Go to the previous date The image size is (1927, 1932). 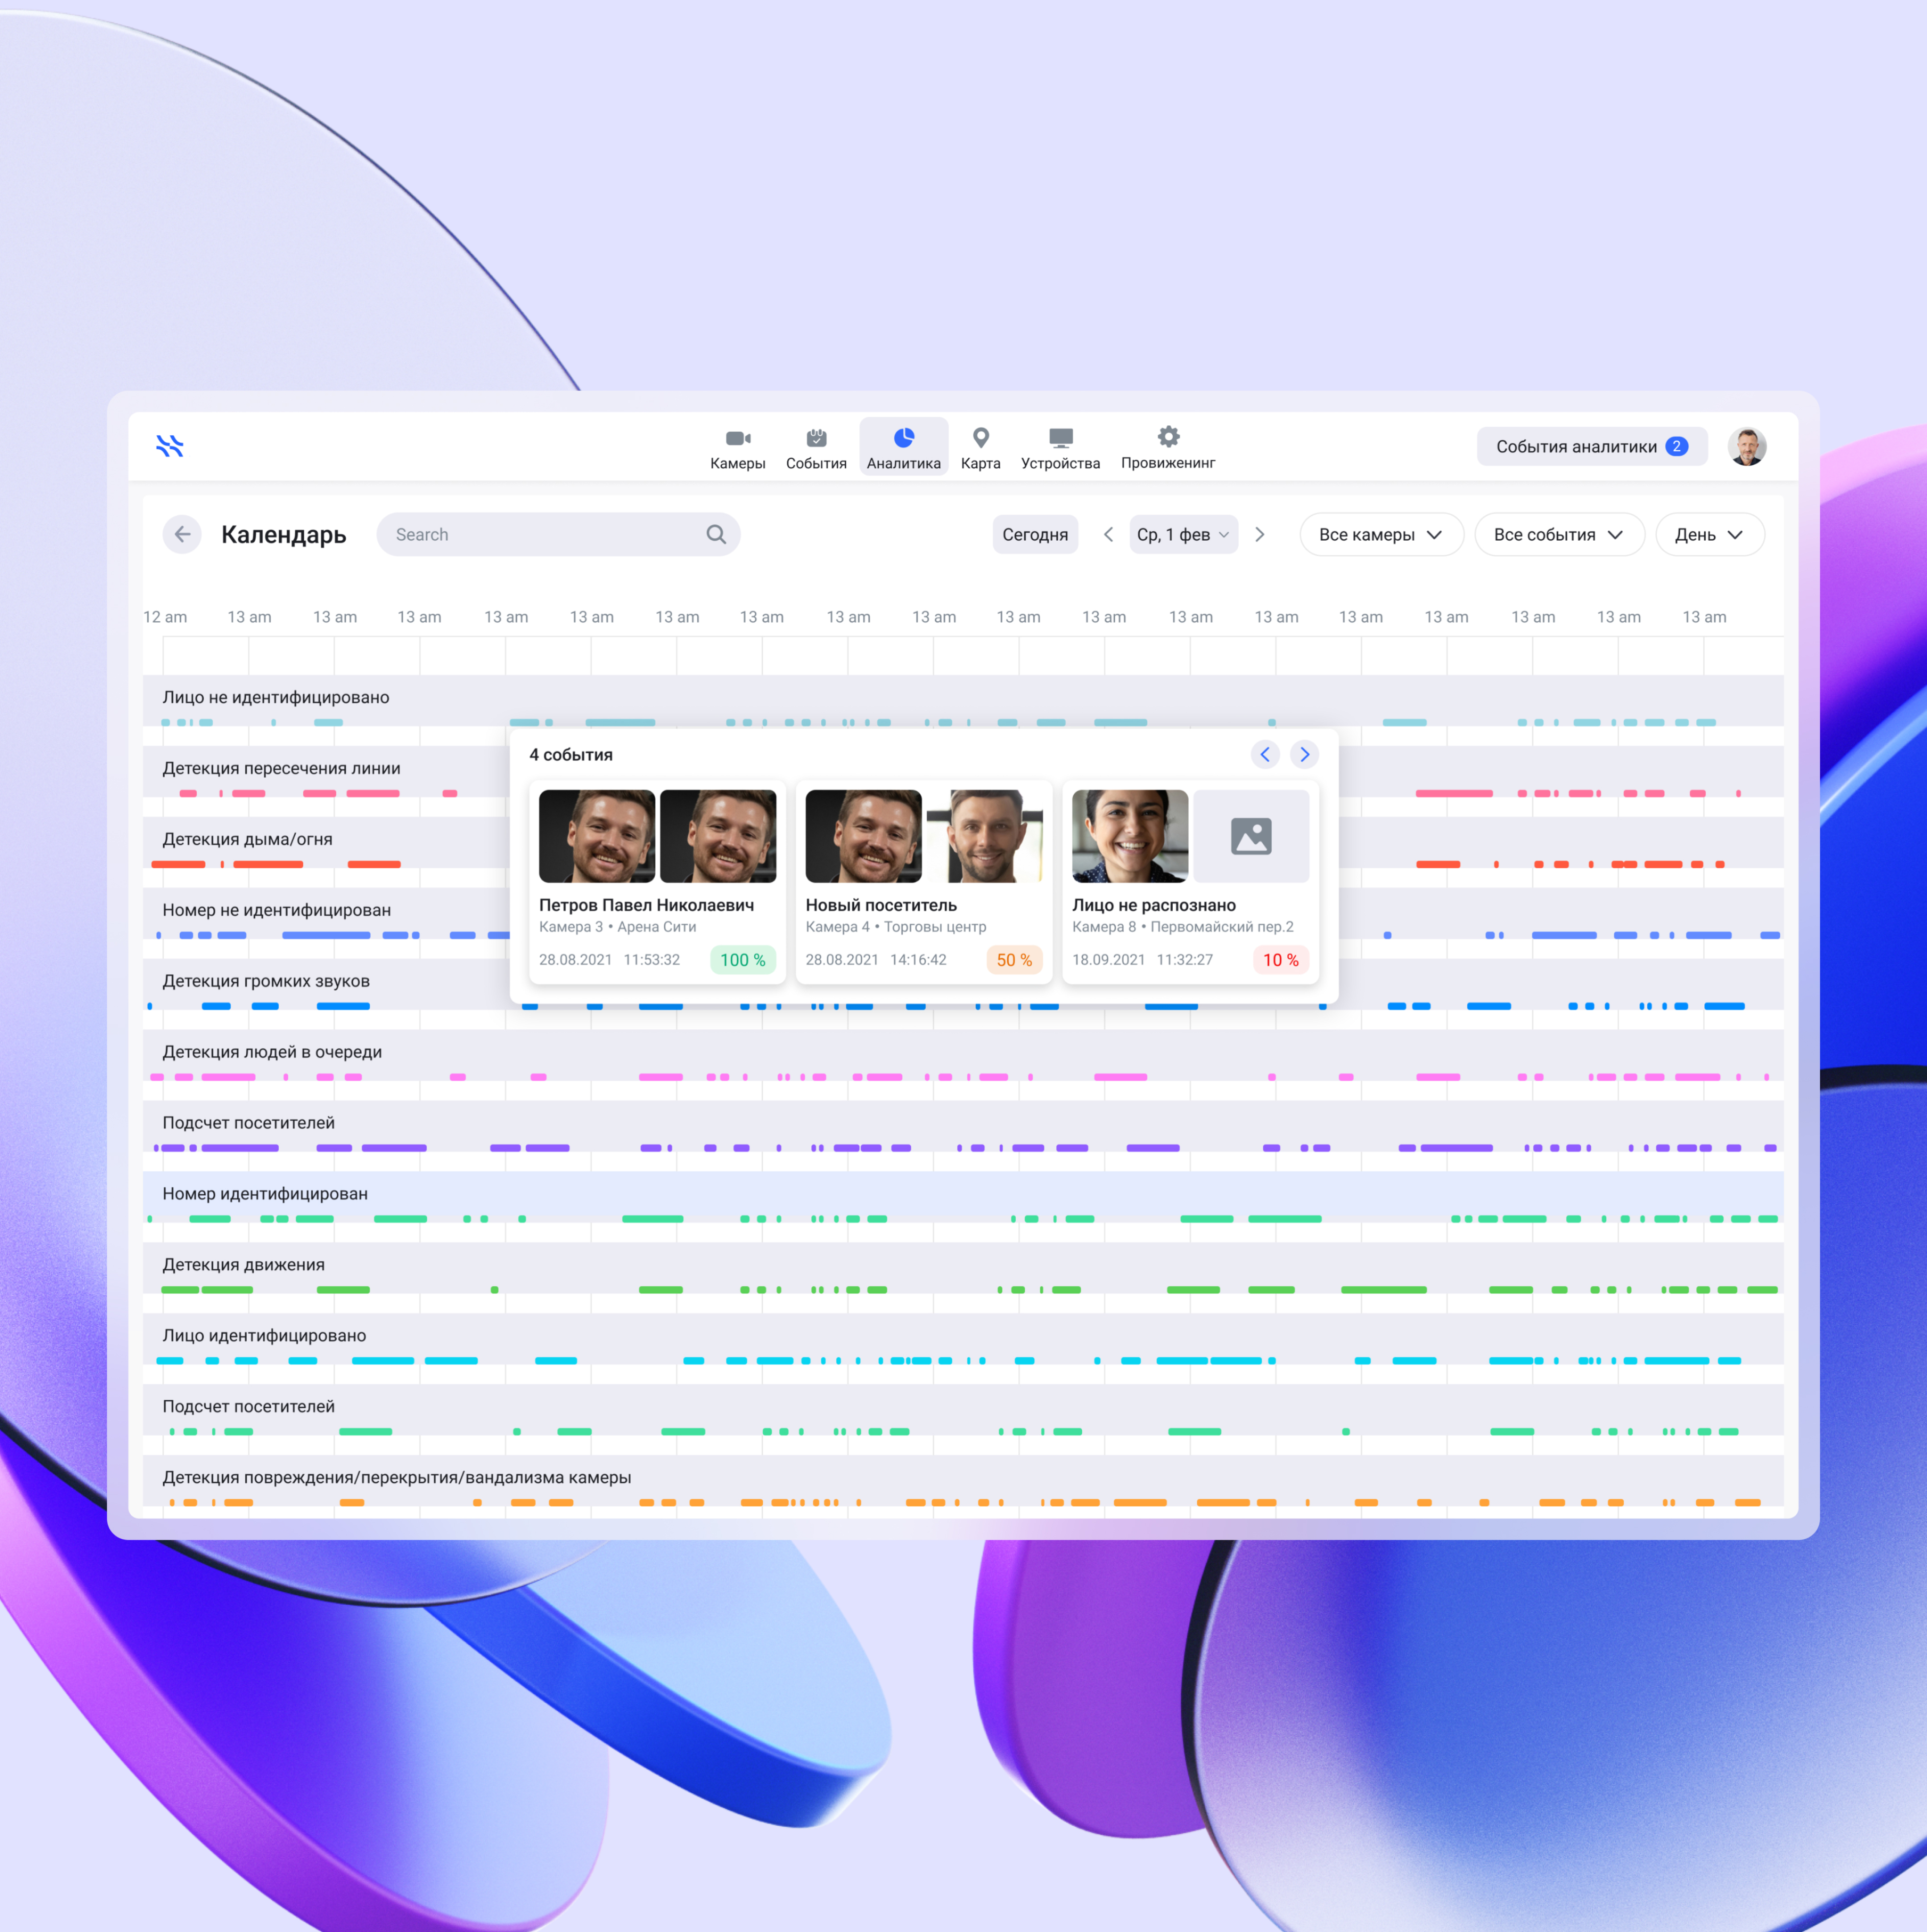(x=1108, y=534)
